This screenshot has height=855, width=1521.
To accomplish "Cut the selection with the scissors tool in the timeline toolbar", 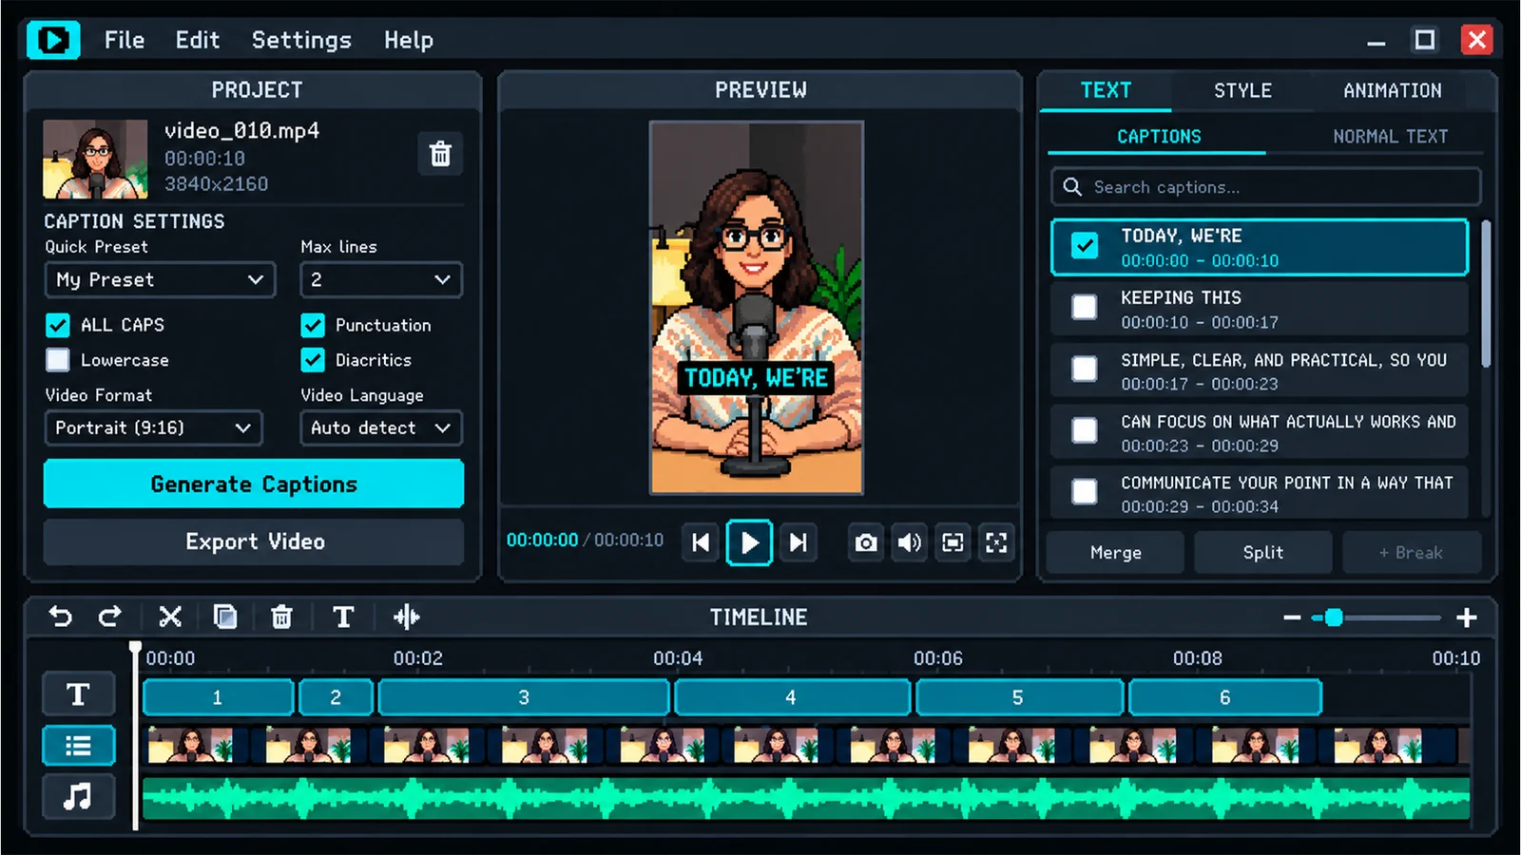I will [170, 617].
